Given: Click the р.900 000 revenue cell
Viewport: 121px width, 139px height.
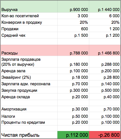Looking at the screenshot, I should click(x=73, y=6).
